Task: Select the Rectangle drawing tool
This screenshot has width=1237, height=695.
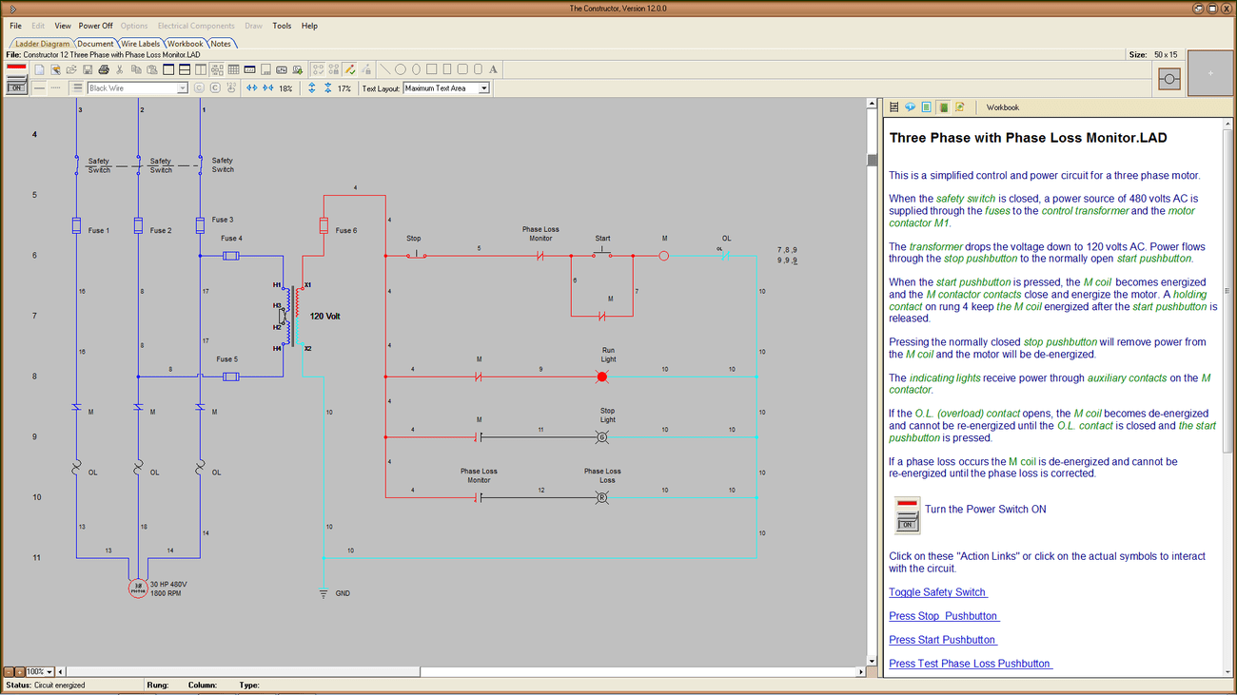Action: [x=433, y=68]
